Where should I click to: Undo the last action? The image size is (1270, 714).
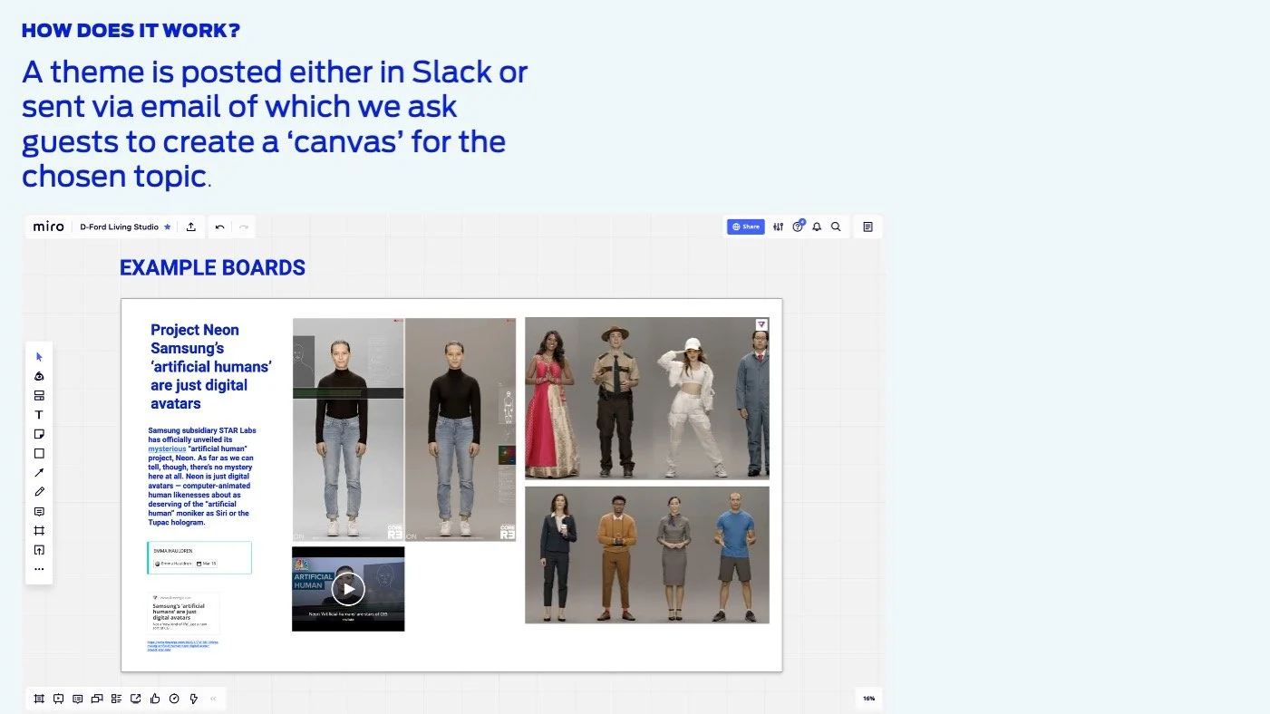pos(219,227)
